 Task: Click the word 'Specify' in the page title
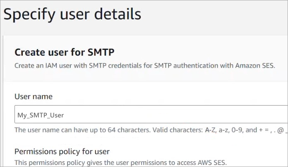[27, 14]
